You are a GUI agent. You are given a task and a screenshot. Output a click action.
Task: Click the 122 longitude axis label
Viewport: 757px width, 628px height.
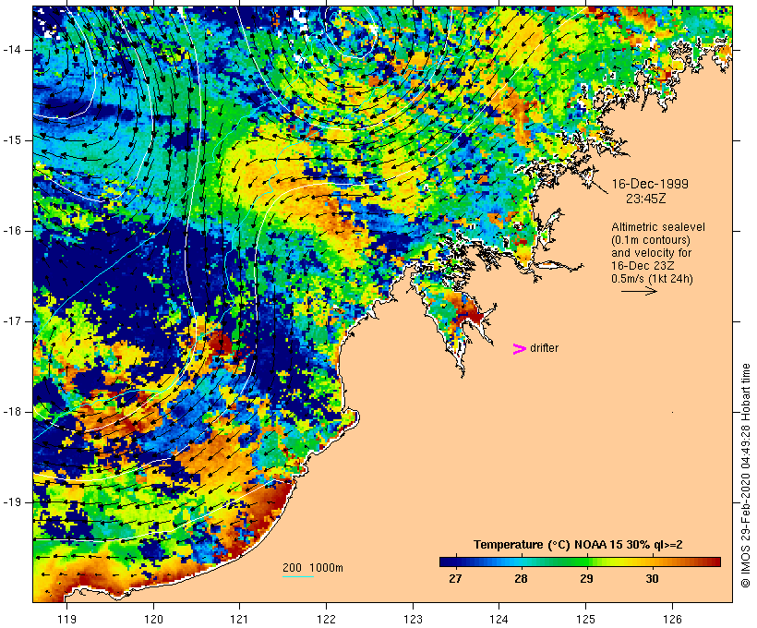[x=326, y=619]
